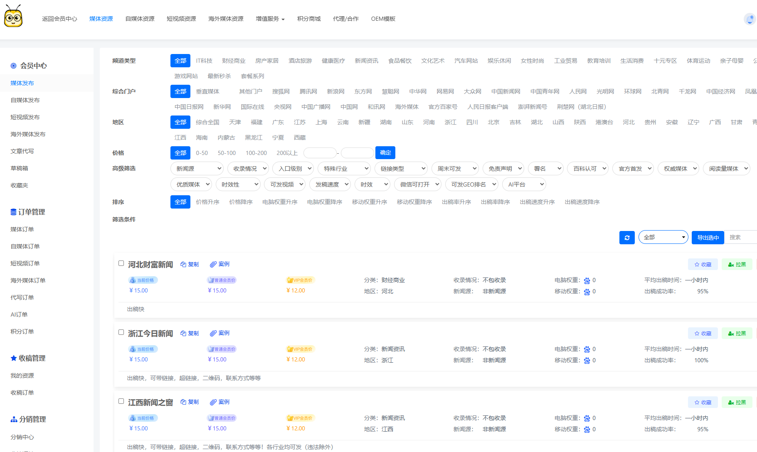Click the 订单管理 stack icon
Image resolution: width=757 pixels, height=452 pixels.
coord(14,212)
